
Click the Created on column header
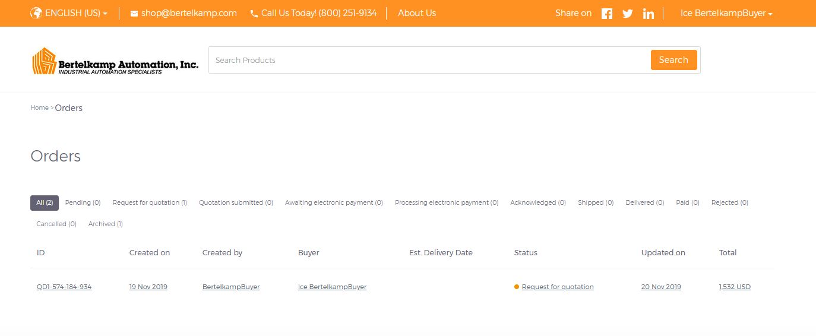150,253
